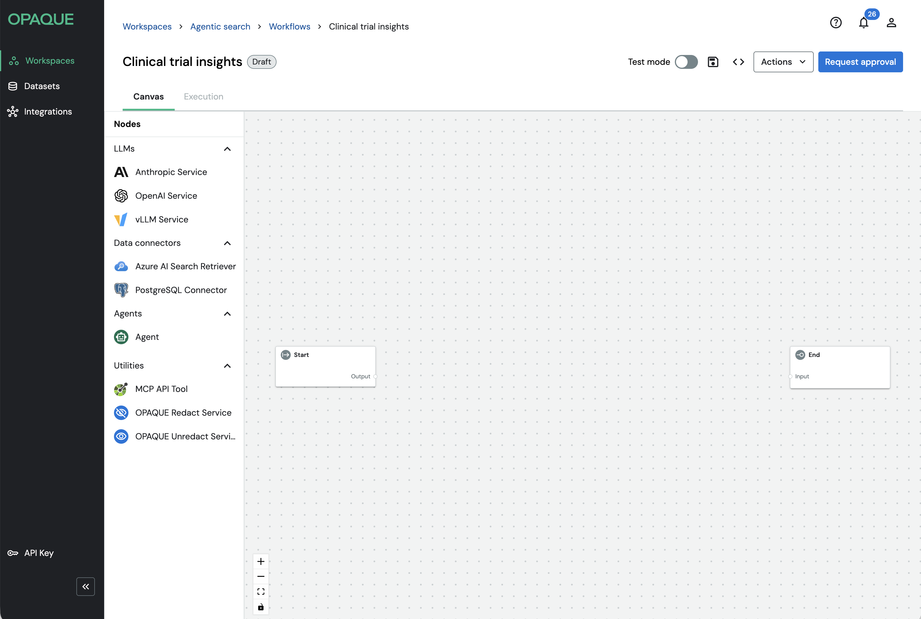Click the canvas zoom in button
The image size is (921, 619).
tap(261, 561)
